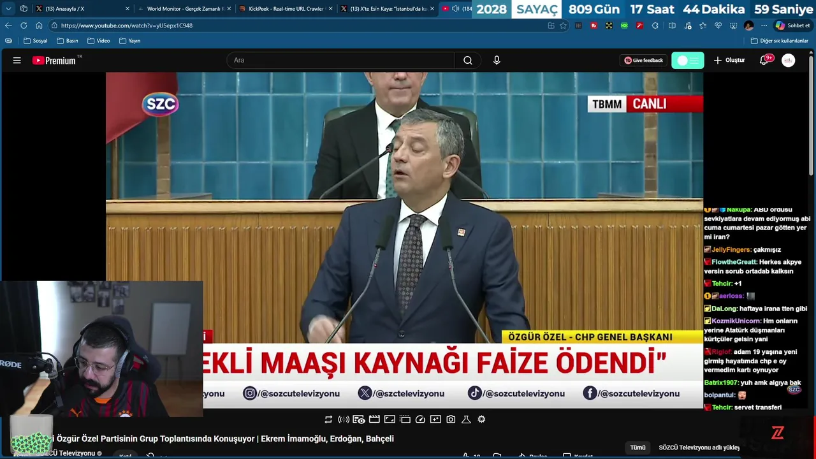Toggle the teal switch beside Give feedback
The height and width of the screenshot is (459, 816).
coord(688,61)
